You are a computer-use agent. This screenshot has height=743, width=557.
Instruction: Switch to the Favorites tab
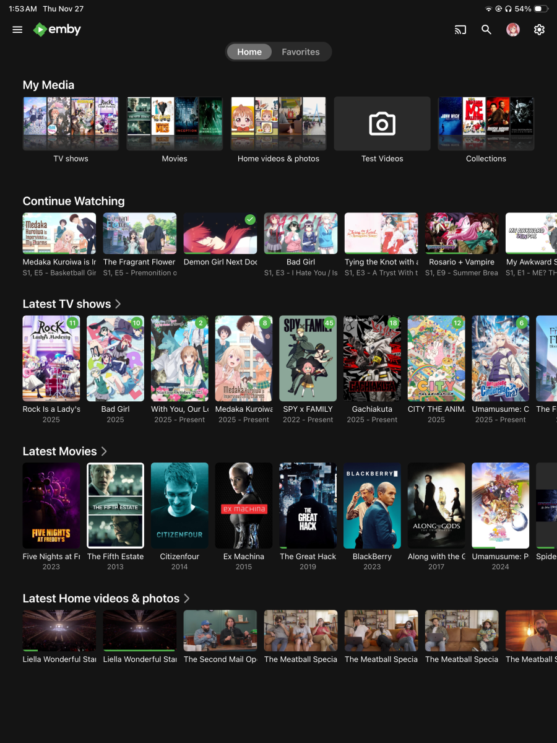[301, 52]
